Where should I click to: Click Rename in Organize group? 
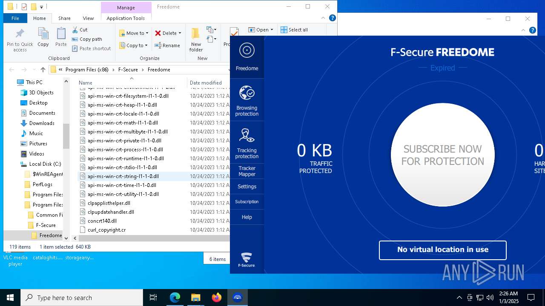coord(167,45)
